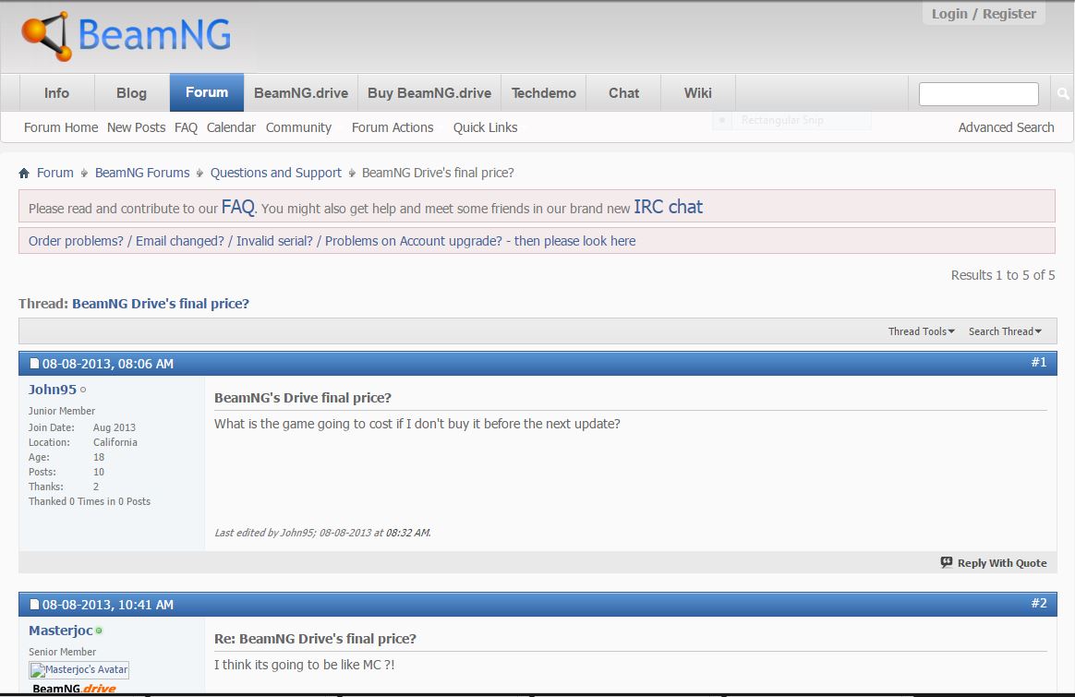This screenshot has width=1075, height=697.
Task: Open Advanced Search
Action: click(x=1006, y=127)
